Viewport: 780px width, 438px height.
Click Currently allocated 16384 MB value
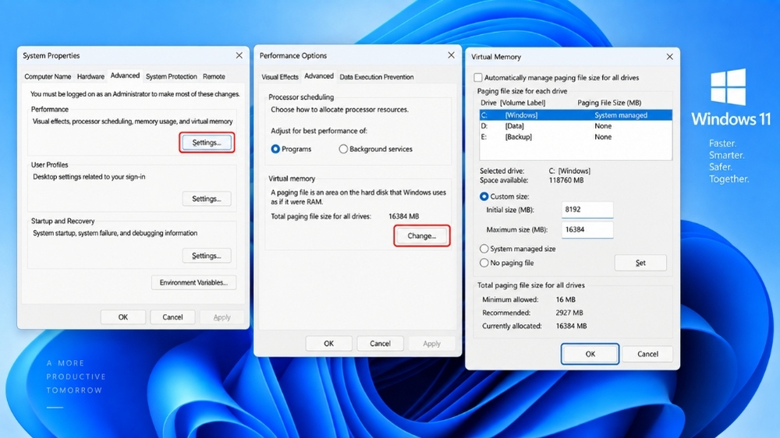pos(571,326)
